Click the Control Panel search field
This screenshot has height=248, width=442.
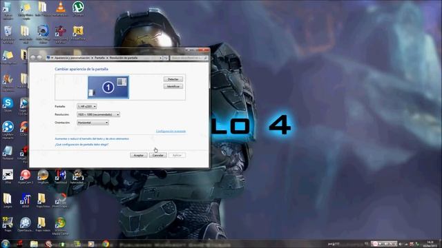[x=189, y=58]
